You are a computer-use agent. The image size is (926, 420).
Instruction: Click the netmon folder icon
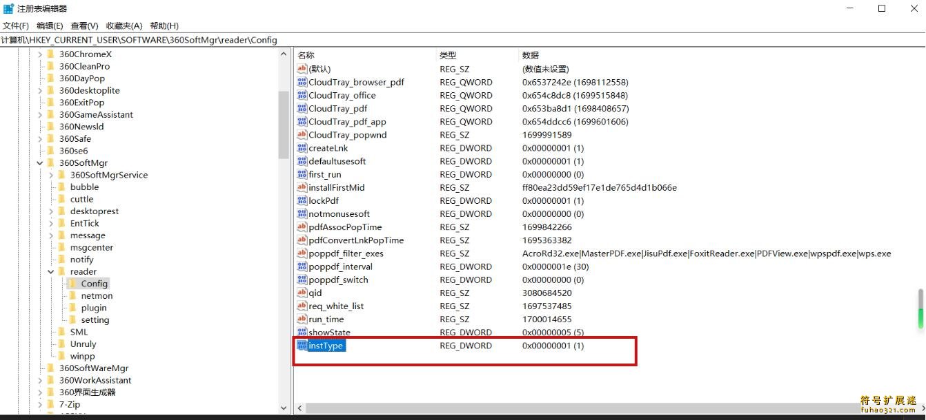(x=72, y=295)
